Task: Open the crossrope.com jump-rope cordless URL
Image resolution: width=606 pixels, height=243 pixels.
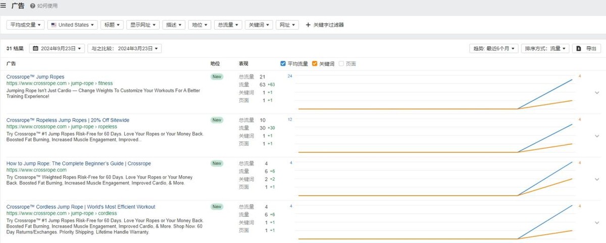Action: pyautogui.click(x=62, y=213)
